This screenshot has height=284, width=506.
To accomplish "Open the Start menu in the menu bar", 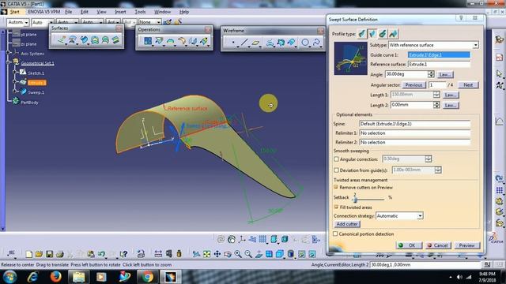I will click(x=14, y=12).
